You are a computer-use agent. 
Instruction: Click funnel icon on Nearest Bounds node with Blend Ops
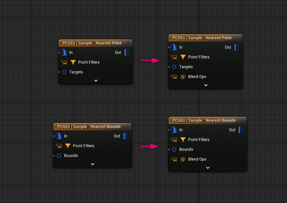point(183,140)
